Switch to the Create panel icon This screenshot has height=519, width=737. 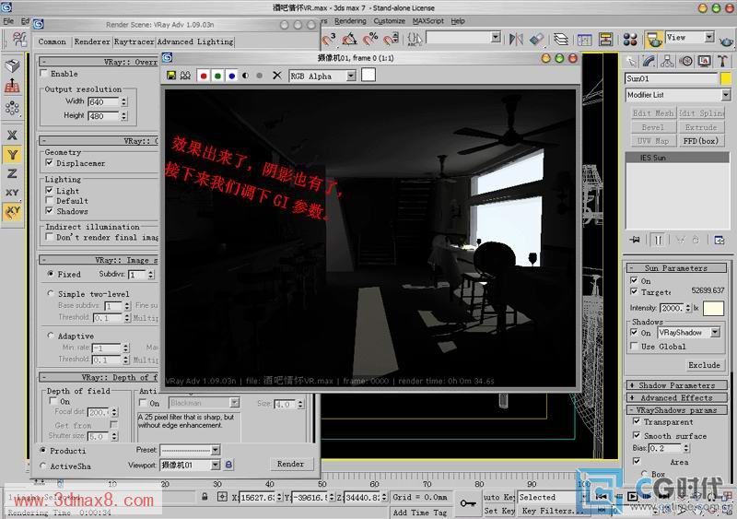click(x=632, y=61)
